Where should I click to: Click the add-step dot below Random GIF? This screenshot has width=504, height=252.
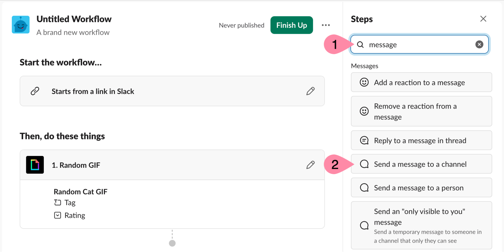172,243
